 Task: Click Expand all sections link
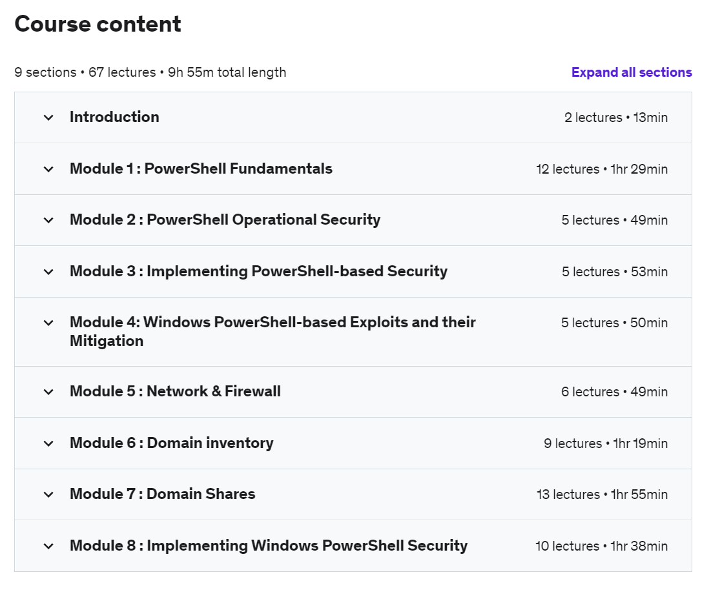point(631,72)
